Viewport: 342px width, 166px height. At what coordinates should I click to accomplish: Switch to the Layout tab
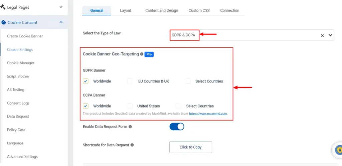click(126, 10)
